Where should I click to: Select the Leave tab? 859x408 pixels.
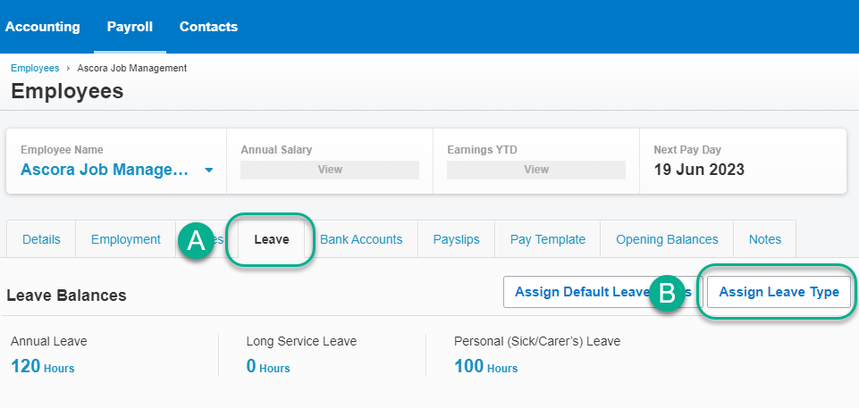[x=271, y=239]
